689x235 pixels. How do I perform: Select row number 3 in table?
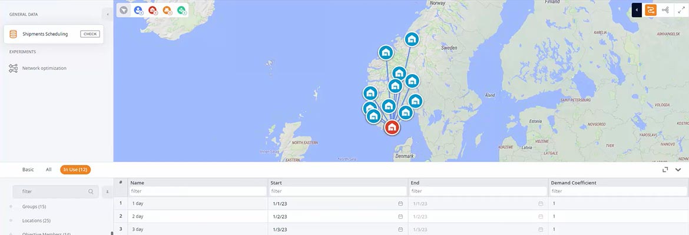coord(121,229)
